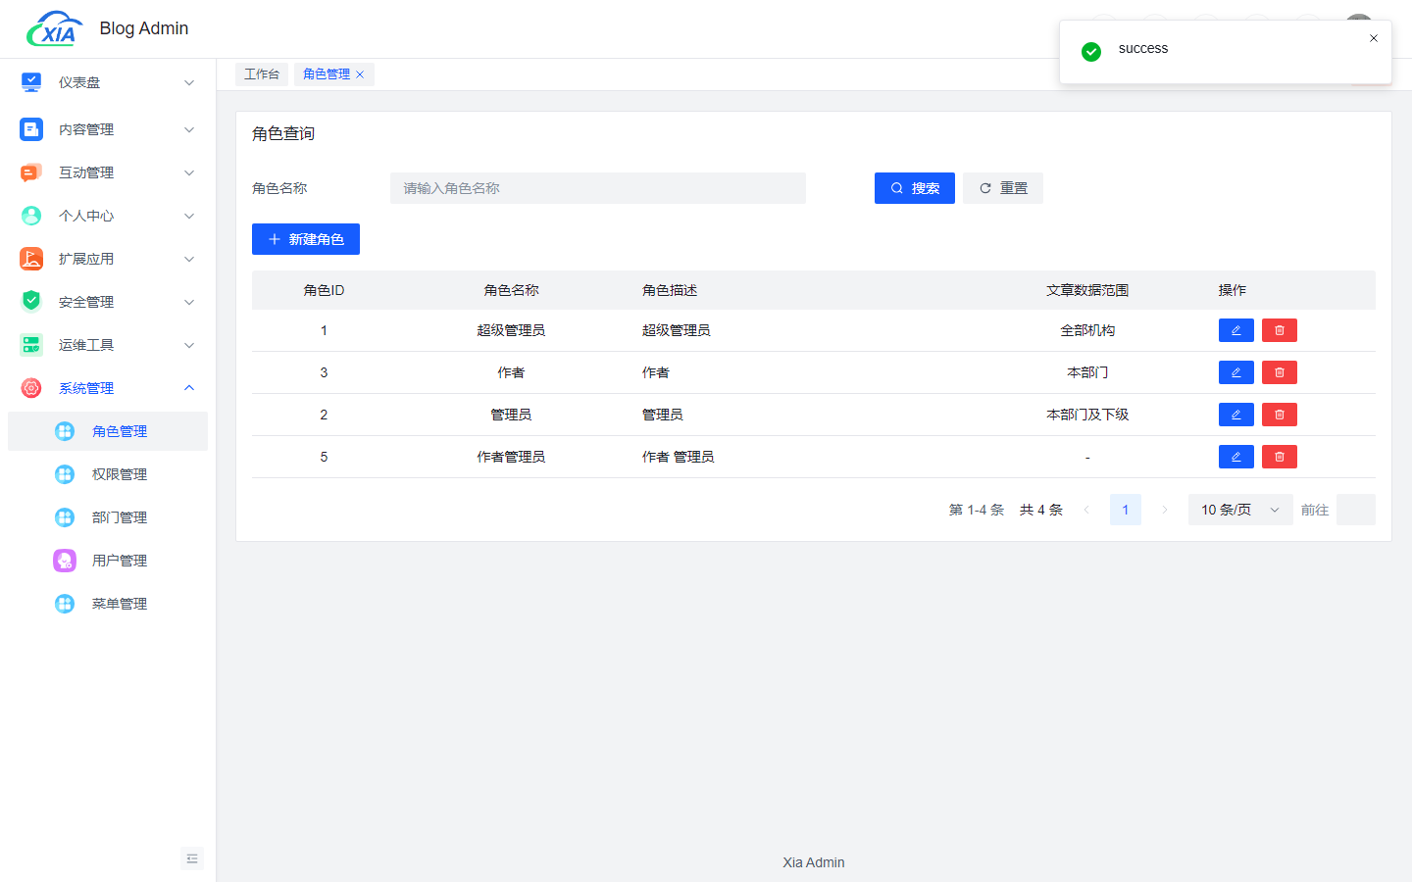Edit the role with ID 2
The image size is (1412, 882).
click(x=1236, y=415)
